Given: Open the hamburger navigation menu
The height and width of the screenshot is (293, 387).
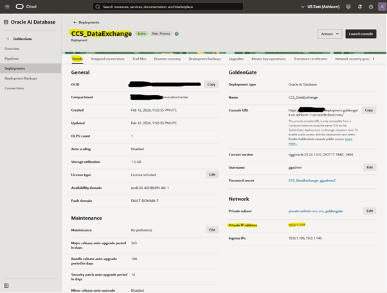Looking at the screenshot, I should [7, 6].
